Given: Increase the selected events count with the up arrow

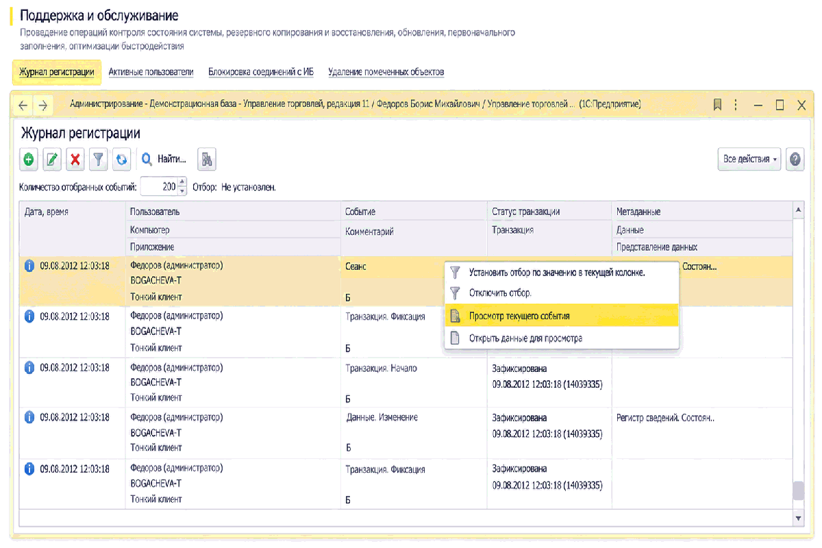Looking at the screenshot, I should click(x=182, y=182).
